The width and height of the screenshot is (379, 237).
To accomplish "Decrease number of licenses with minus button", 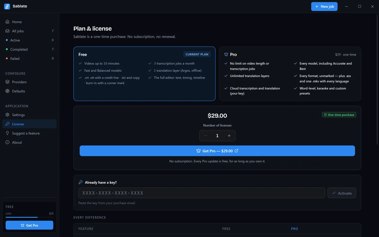I will pyautogui.click(x=205, y=136).
